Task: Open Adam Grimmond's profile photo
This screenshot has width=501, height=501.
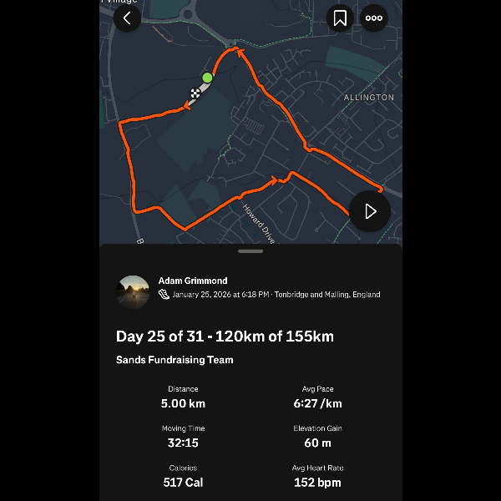Action: 133,291
